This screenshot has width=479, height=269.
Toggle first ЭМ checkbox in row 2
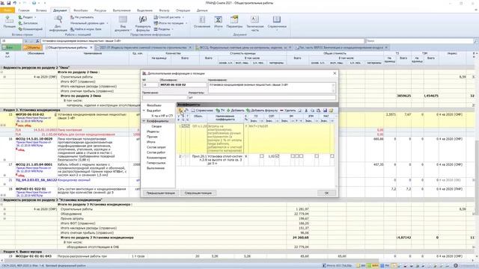click(293, 156)
